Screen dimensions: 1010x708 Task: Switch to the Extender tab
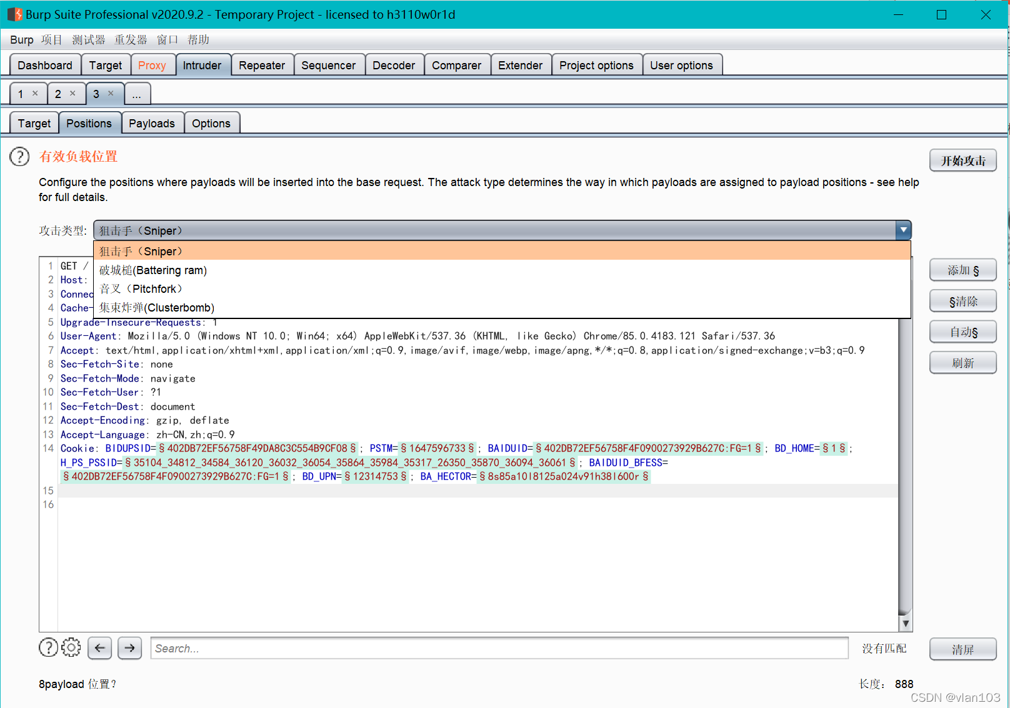521,65
